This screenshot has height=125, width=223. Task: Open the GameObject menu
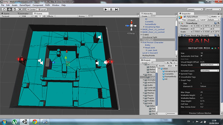coord(25,5)
